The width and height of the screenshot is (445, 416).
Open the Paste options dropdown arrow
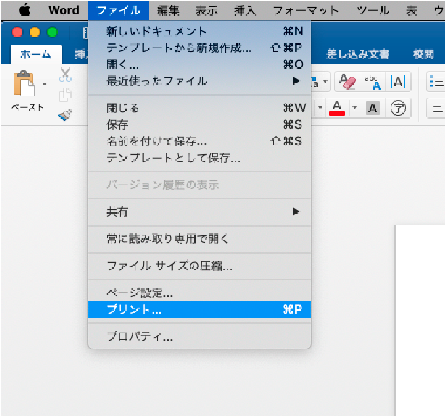coord(45,84)
